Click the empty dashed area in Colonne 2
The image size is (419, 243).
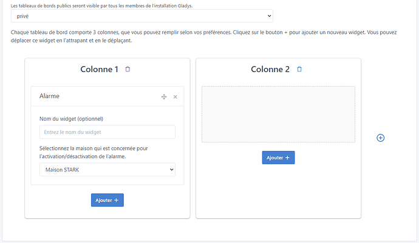(278, 114)
